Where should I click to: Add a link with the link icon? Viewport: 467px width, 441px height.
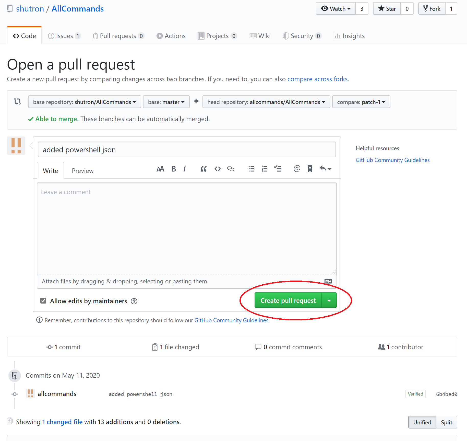231,169
